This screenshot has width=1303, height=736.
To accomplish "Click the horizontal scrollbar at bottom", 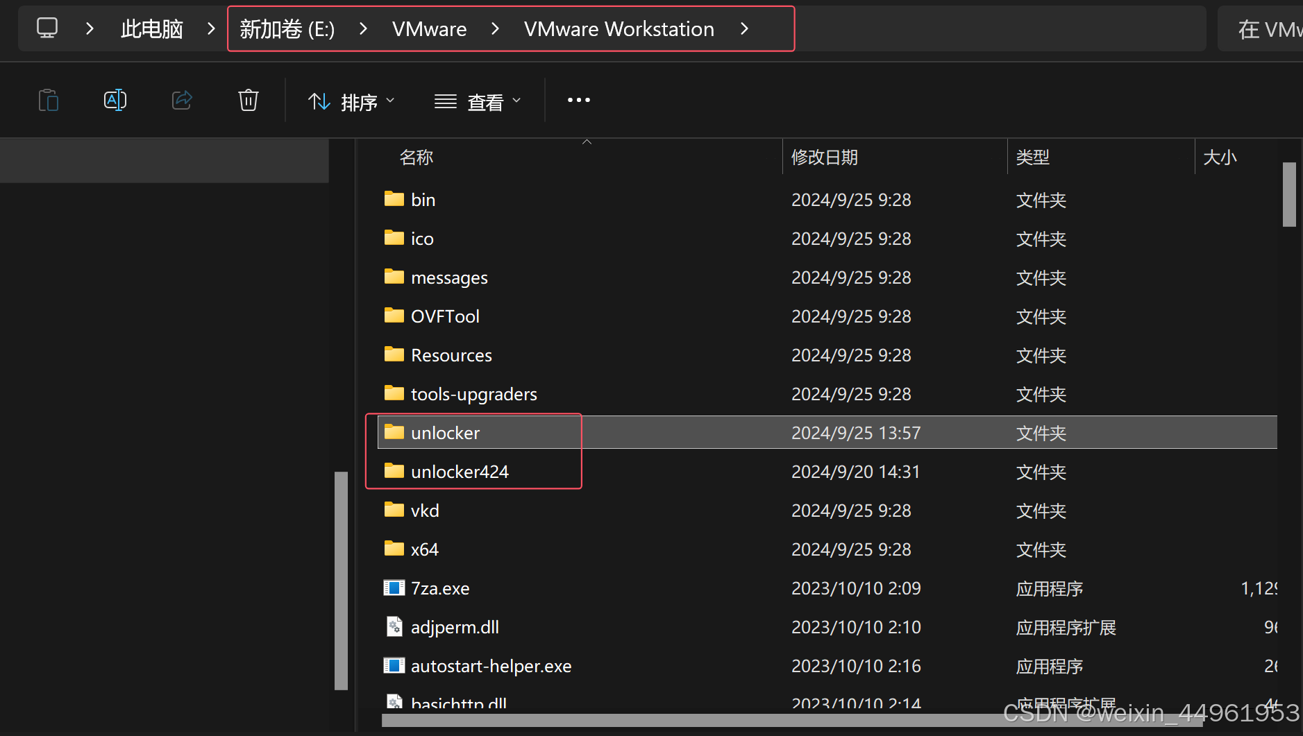I will pyautogui.click(x=791, y=720).
